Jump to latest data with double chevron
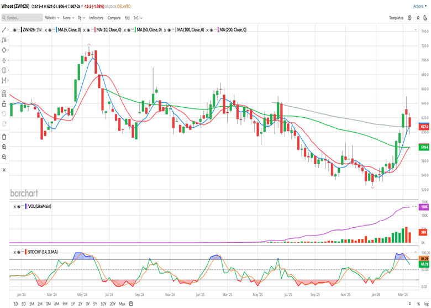The height and width of the screenshot is (308, 431). [x=409, y=304]
